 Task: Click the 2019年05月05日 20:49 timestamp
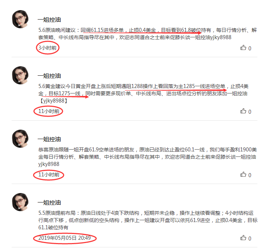coord(65,238)
